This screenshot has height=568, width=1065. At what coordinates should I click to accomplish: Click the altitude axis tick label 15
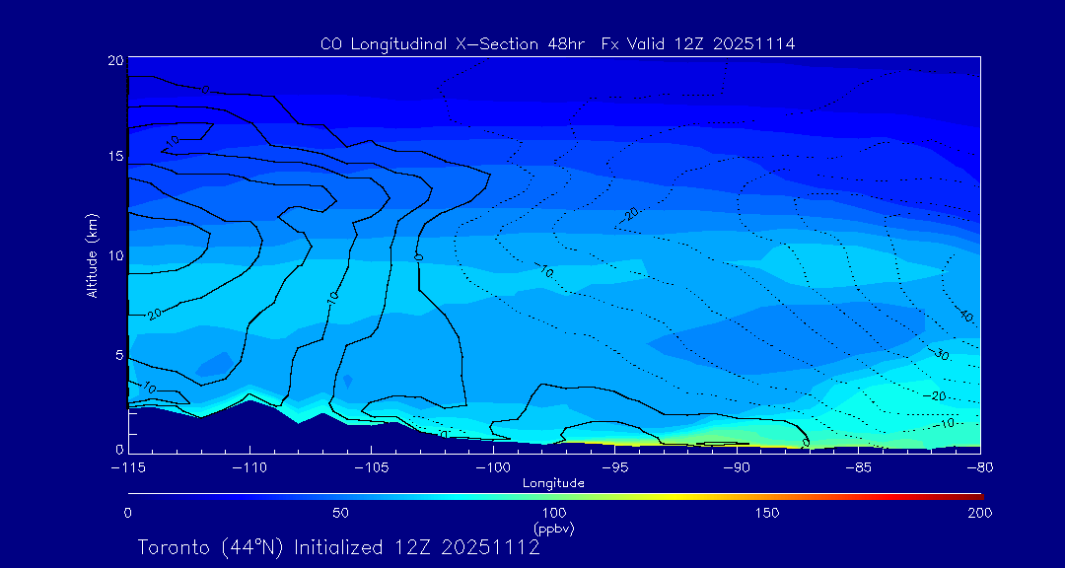pos(115,156)
